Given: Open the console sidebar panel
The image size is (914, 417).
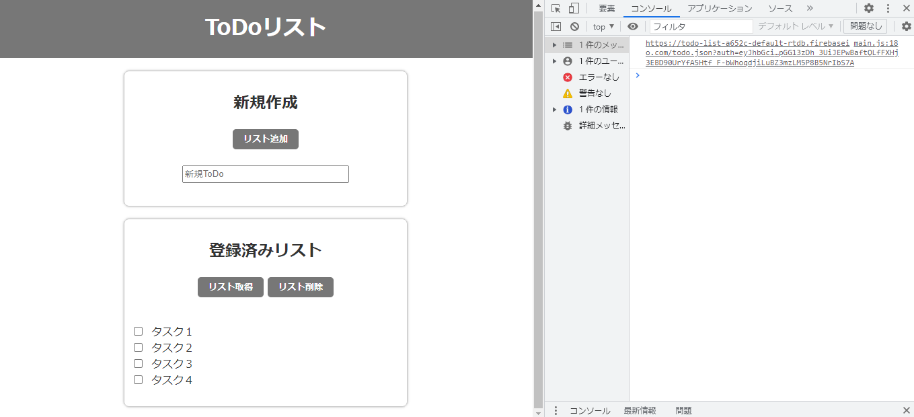Looking at the screenshot, I should click(x=555, y=26).
